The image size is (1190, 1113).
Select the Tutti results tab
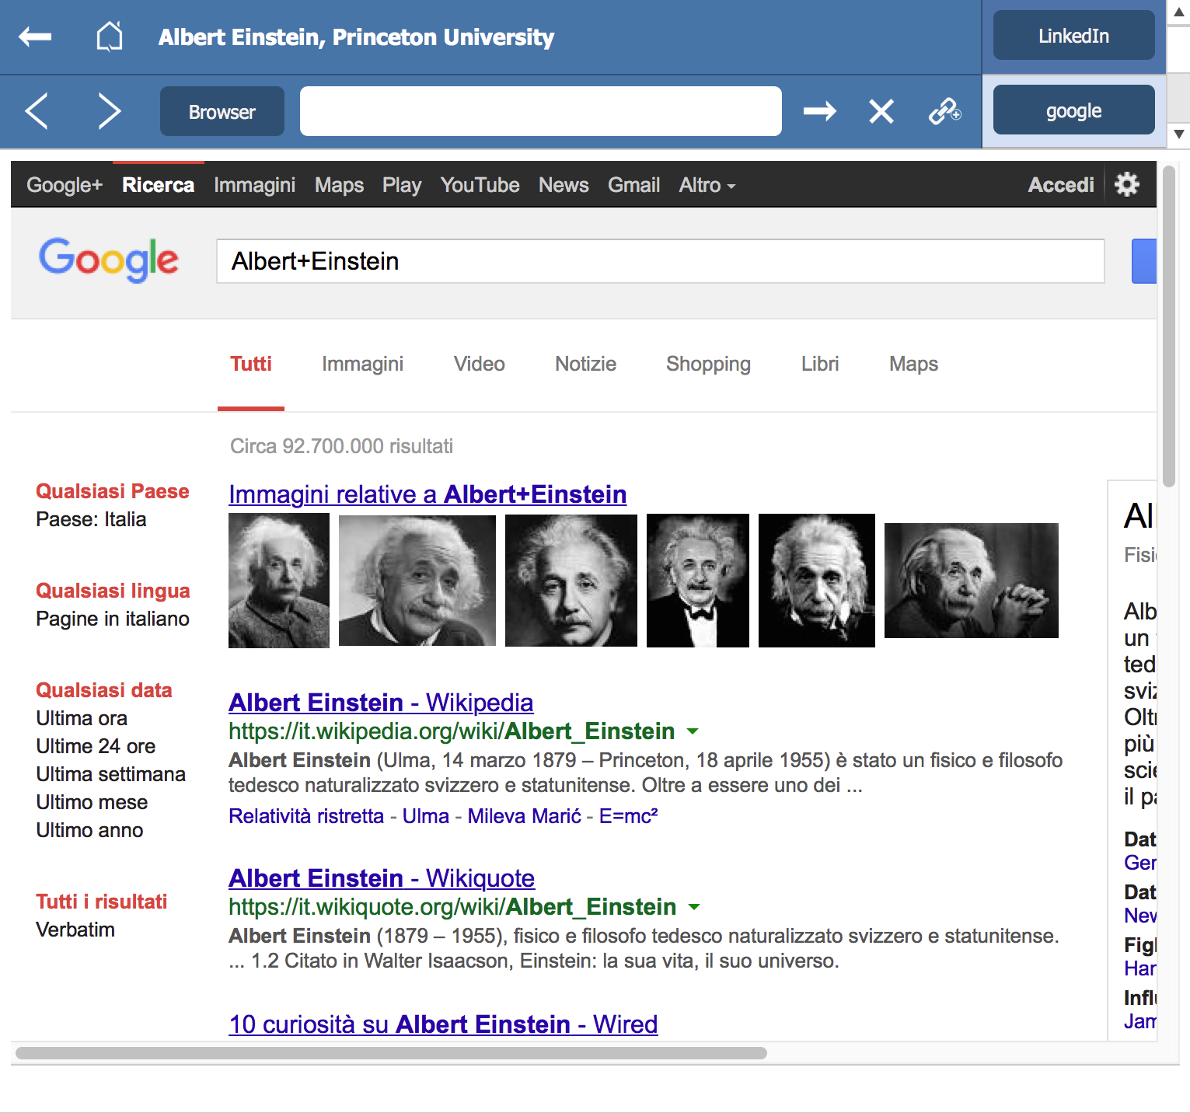click(x=251, y=364)
